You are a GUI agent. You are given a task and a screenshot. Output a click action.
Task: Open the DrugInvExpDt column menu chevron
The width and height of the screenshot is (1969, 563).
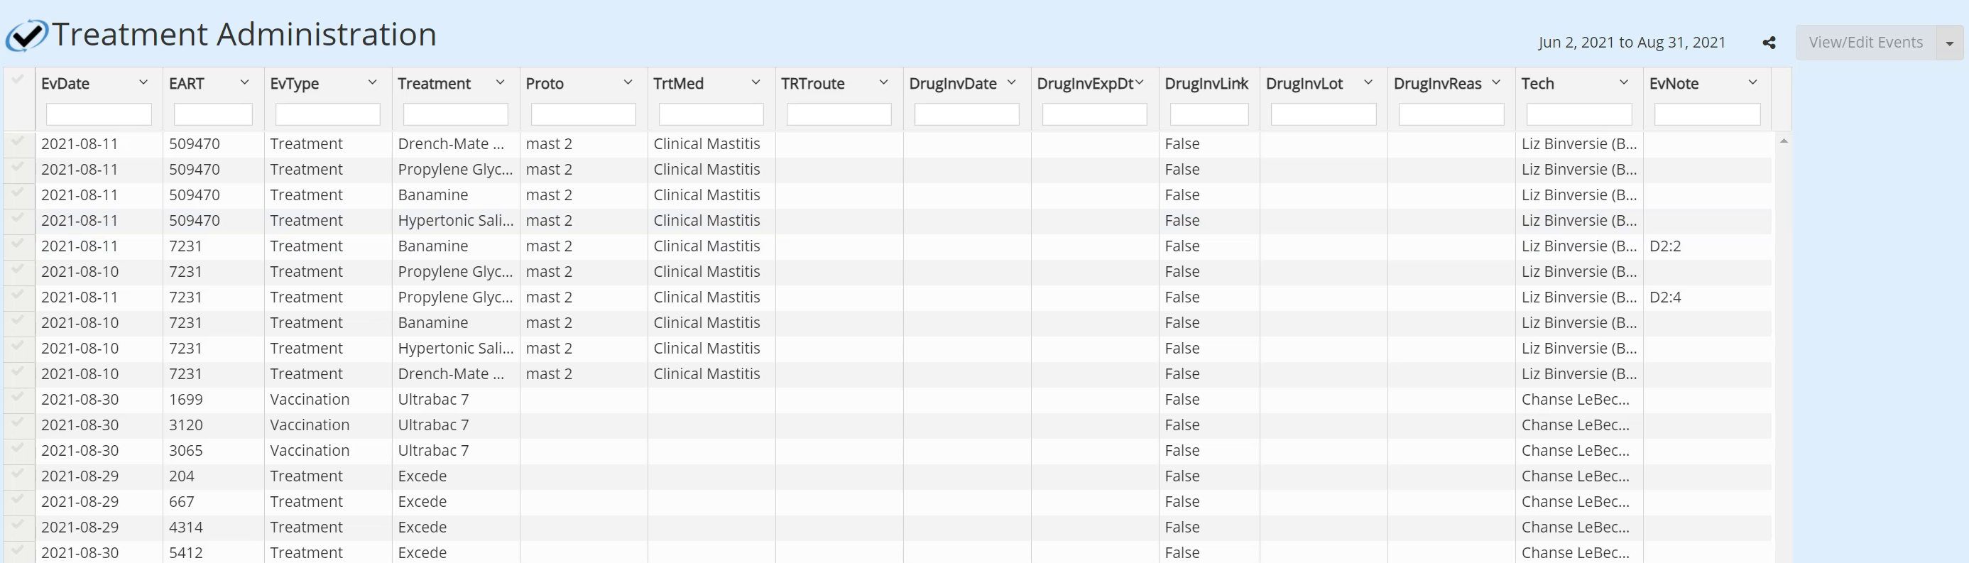coord(1139,82)
